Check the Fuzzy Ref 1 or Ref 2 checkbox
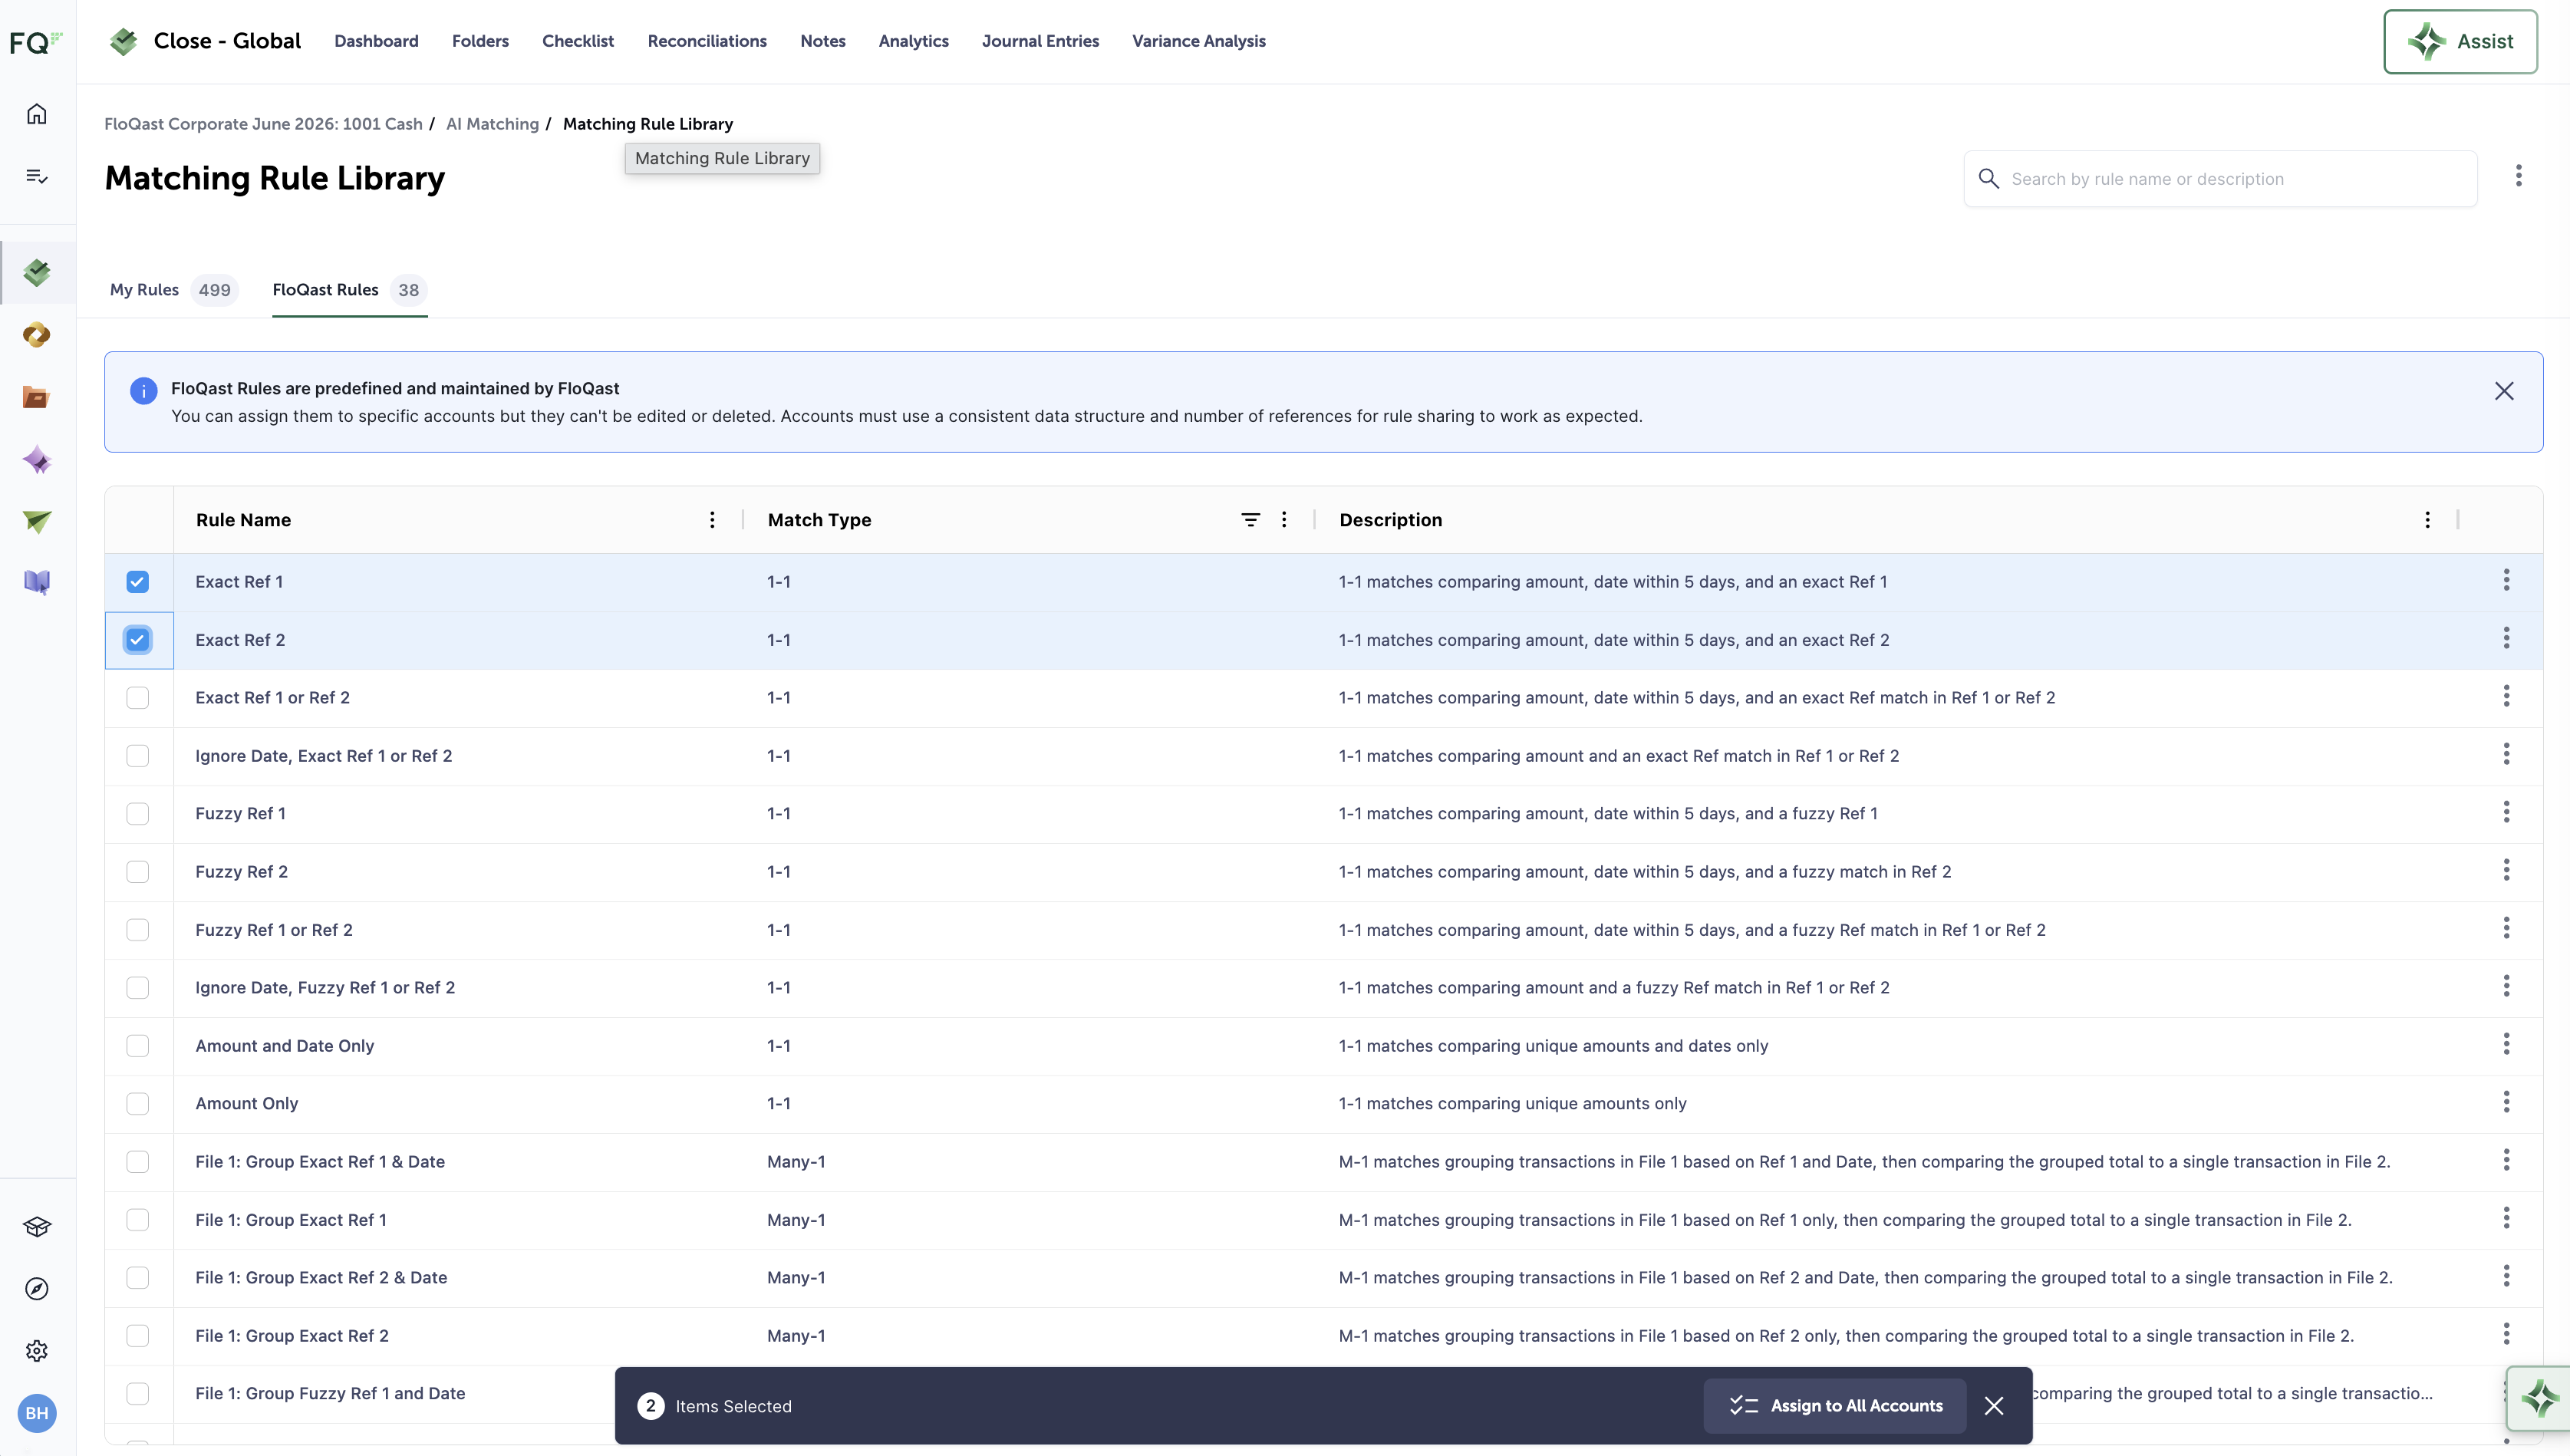 (x=138, y=930)
